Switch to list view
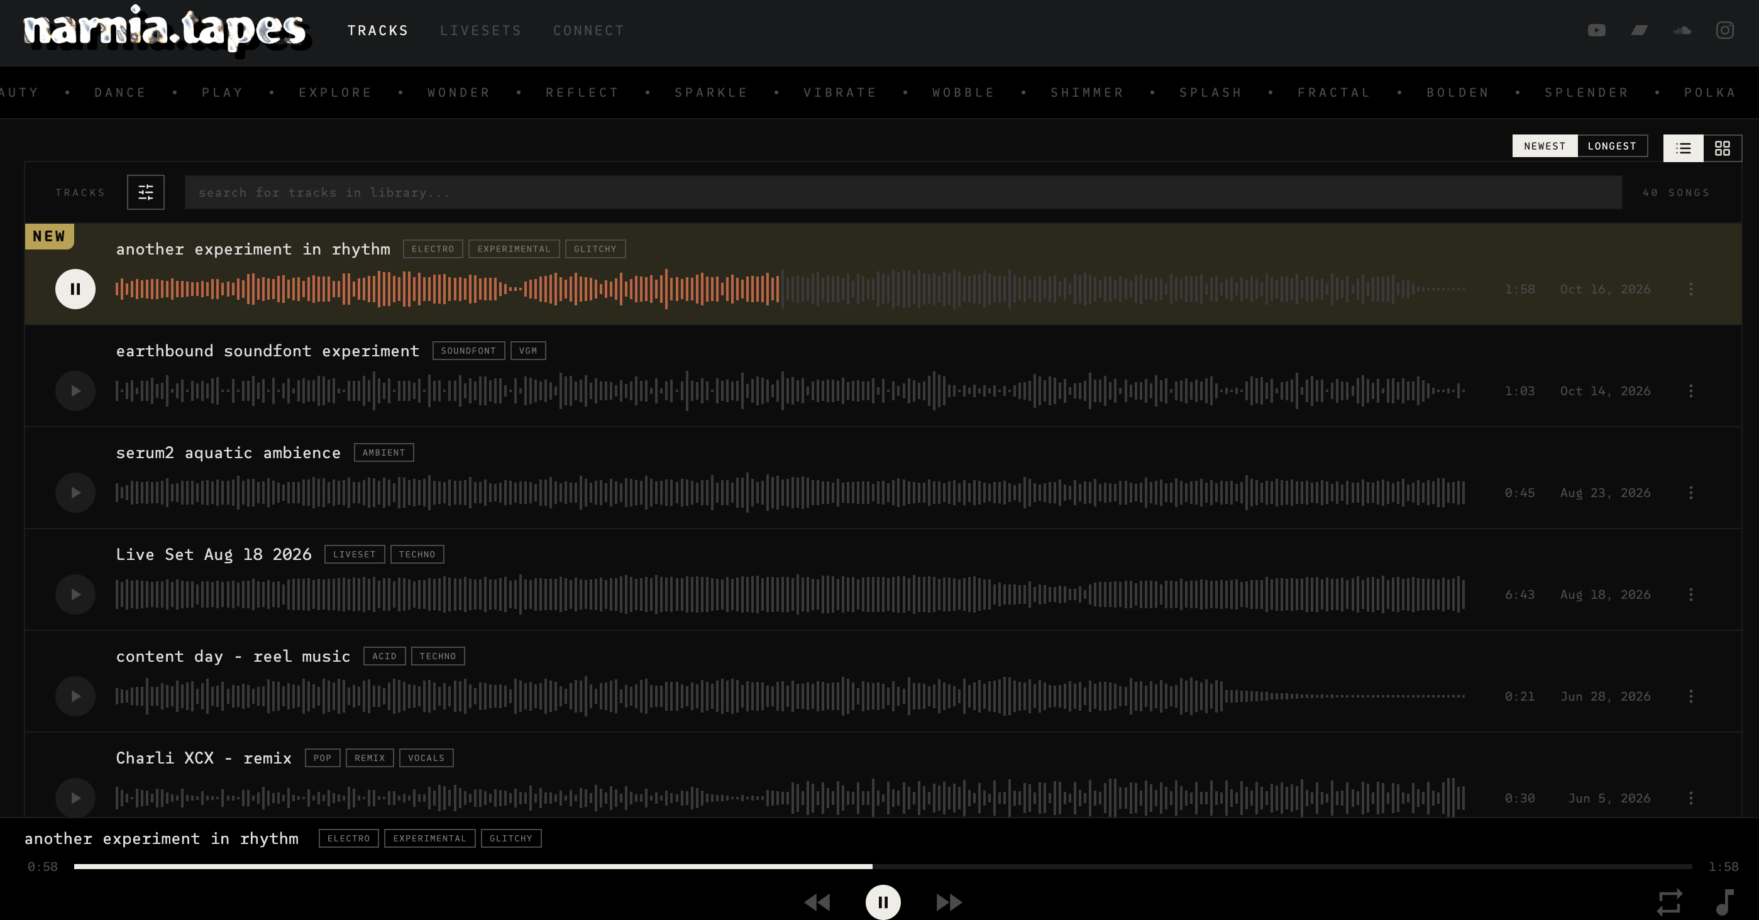The height and width of the screenshot is (920, 1759). [1683, 148]
